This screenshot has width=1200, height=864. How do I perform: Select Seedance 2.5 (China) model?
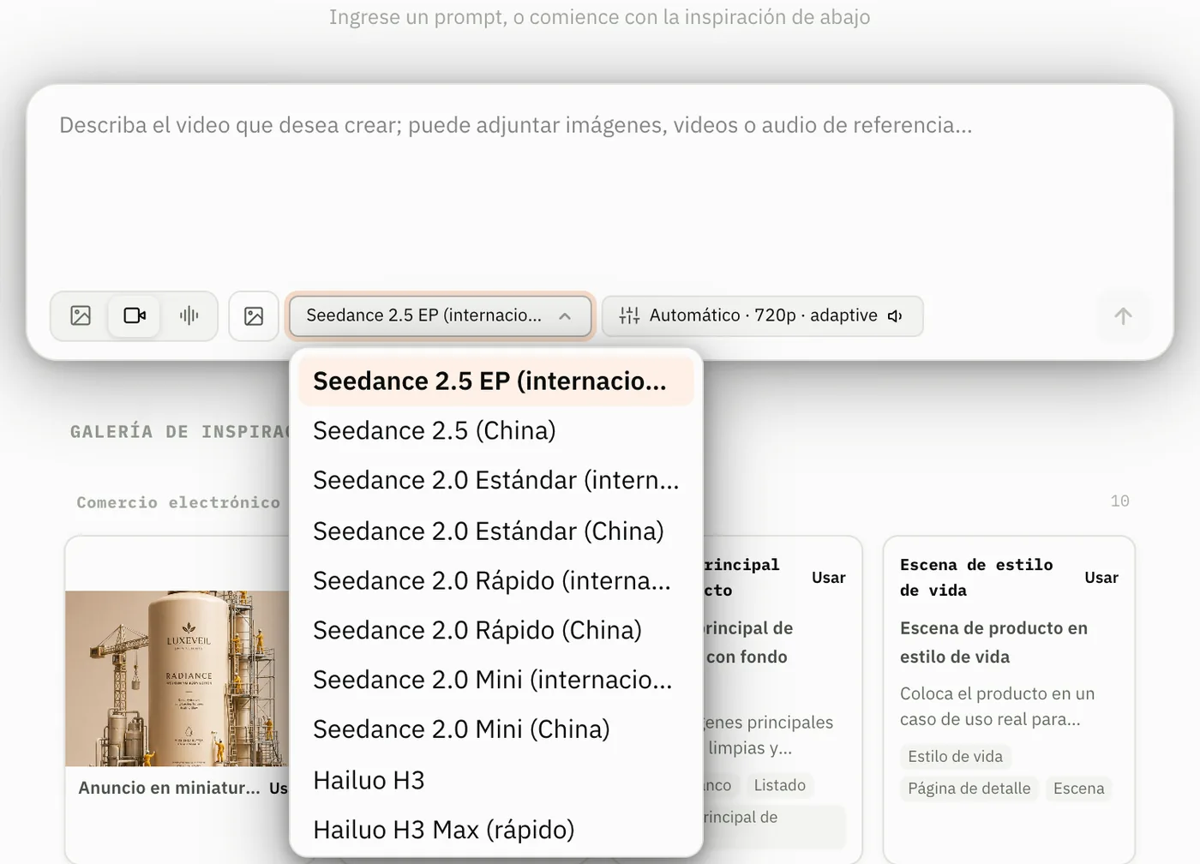click(x=495, y=430)
